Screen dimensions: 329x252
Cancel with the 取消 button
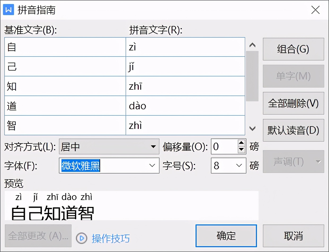tap(293, 236)
